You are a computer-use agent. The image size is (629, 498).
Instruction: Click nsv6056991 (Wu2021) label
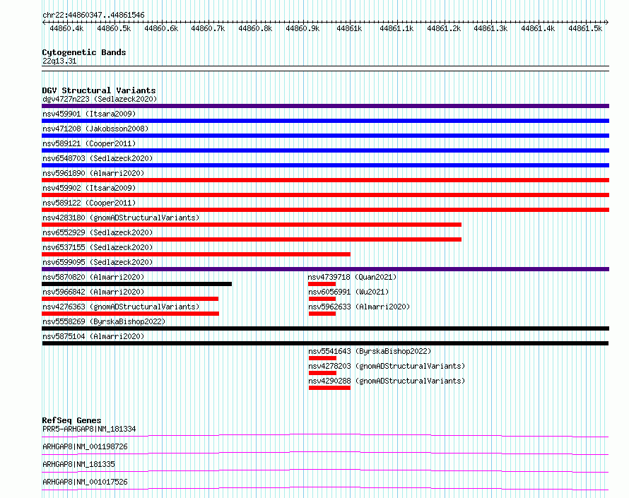click(348, 292)
